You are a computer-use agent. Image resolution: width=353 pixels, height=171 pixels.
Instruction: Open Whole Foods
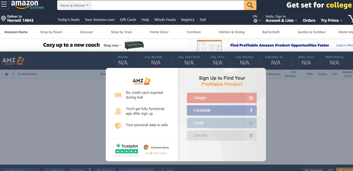click(165, 20)
